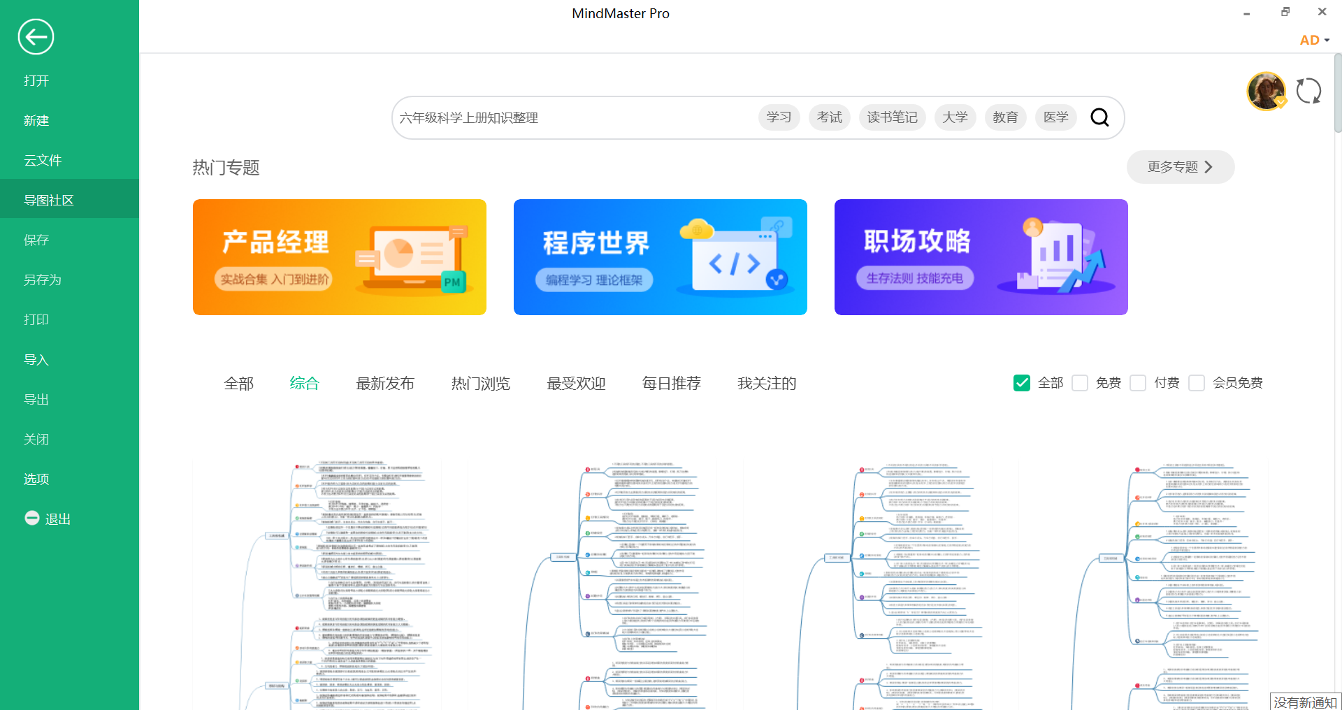Uncheck the 全部 filter checkbox
This screenshot has height=710, width=1342.
[x=1022, y=383]
